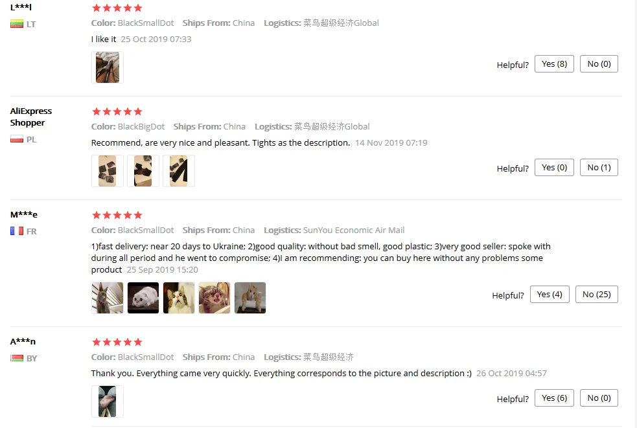Screen dimensions: 637x428
Task: Click the star rating on L***l's review
Action: [x=117, y=8]
